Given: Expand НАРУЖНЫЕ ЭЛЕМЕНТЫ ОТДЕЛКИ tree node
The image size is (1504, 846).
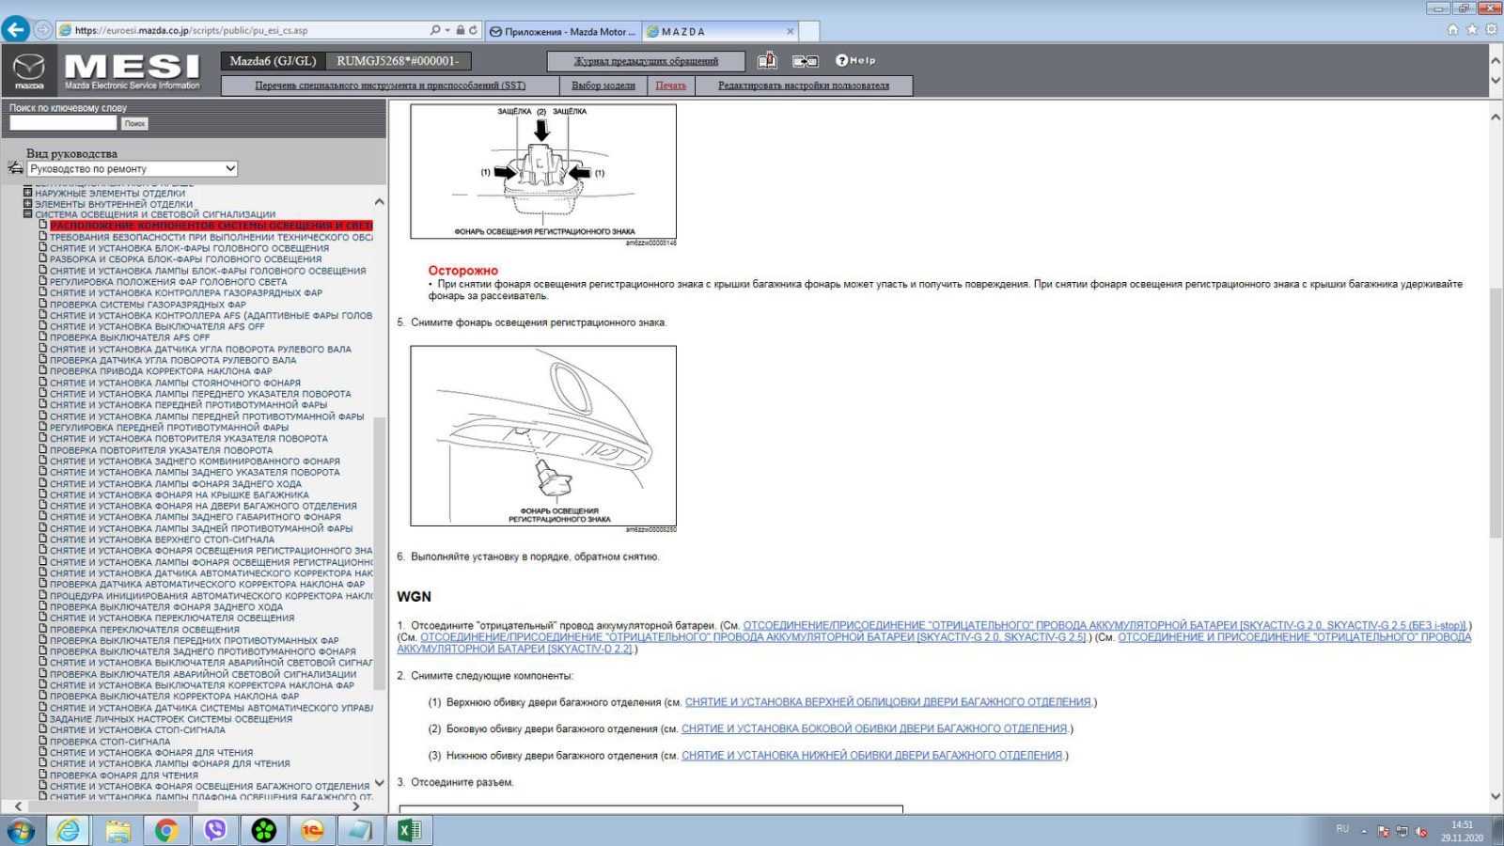Looking at the screenshot, I should click(27, 193).
